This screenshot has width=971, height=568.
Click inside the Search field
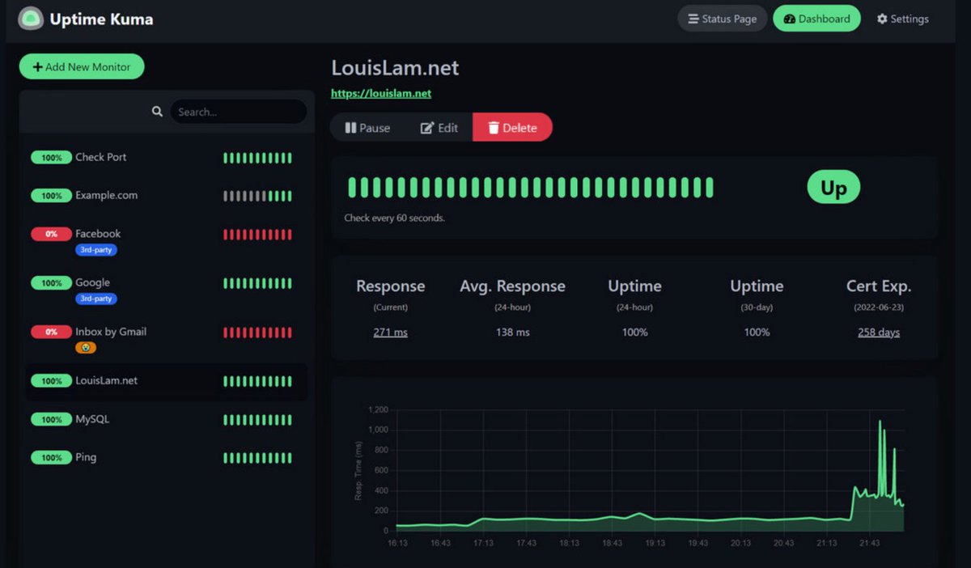[x=237, y=112]
